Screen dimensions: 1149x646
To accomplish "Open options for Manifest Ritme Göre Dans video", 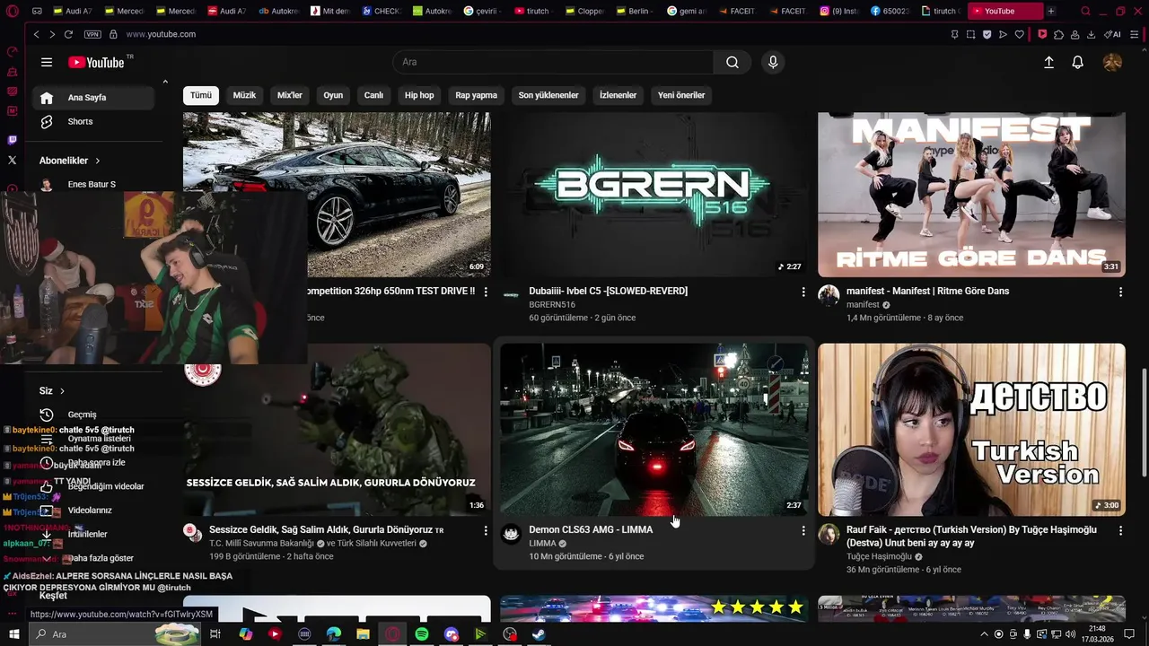I will [x=1120, y=292].
